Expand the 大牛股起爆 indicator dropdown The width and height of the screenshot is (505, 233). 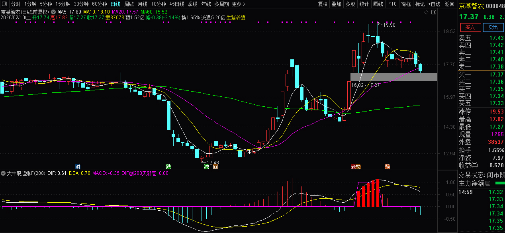pos(4,174)
